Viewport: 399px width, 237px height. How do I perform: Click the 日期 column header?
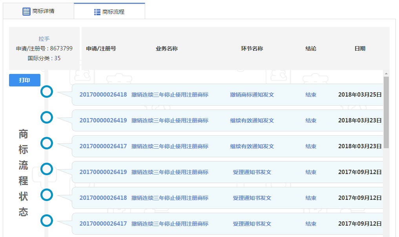click(x=360, y=48)
